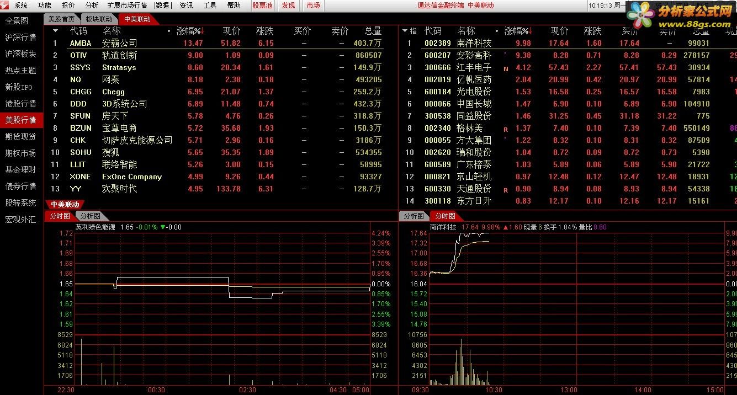Screen dimensions: 737x395
Task: Sort China stocks by 涨幅% column header
Action: [517, 31]
